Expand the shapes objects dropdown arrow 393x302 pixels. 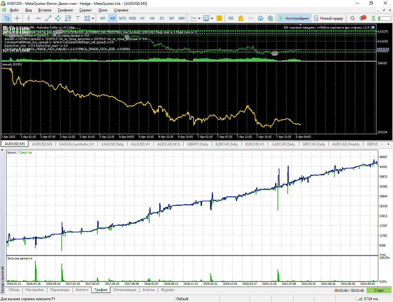pos(93,18)
